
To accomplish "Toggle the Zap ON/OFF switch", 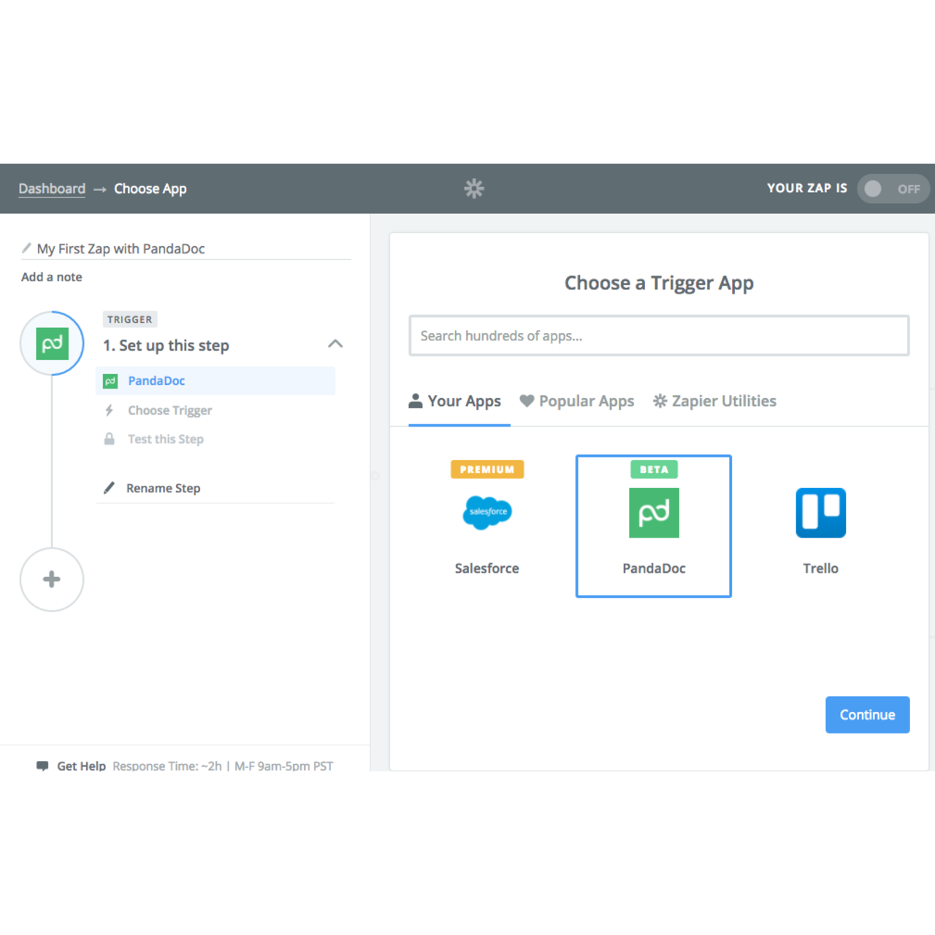I will tap(893, 188).
